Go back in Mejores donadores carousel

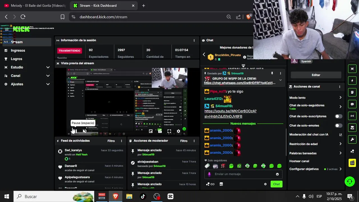click(204, 54)
